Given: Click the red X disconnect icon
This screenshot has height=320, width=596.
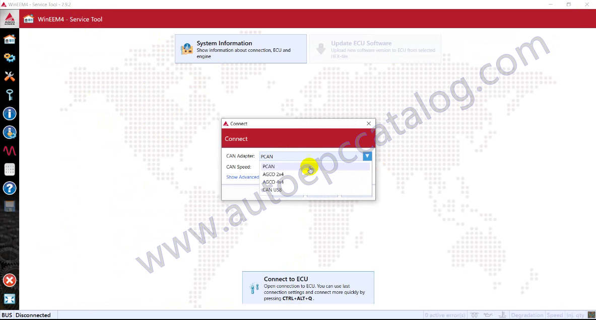Looking at the screenshot, I should 10,281.
